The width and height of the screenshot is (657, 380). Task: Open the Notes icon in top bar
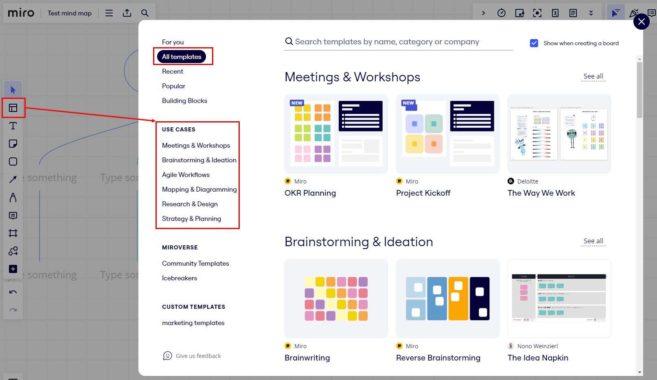(573, 13)
